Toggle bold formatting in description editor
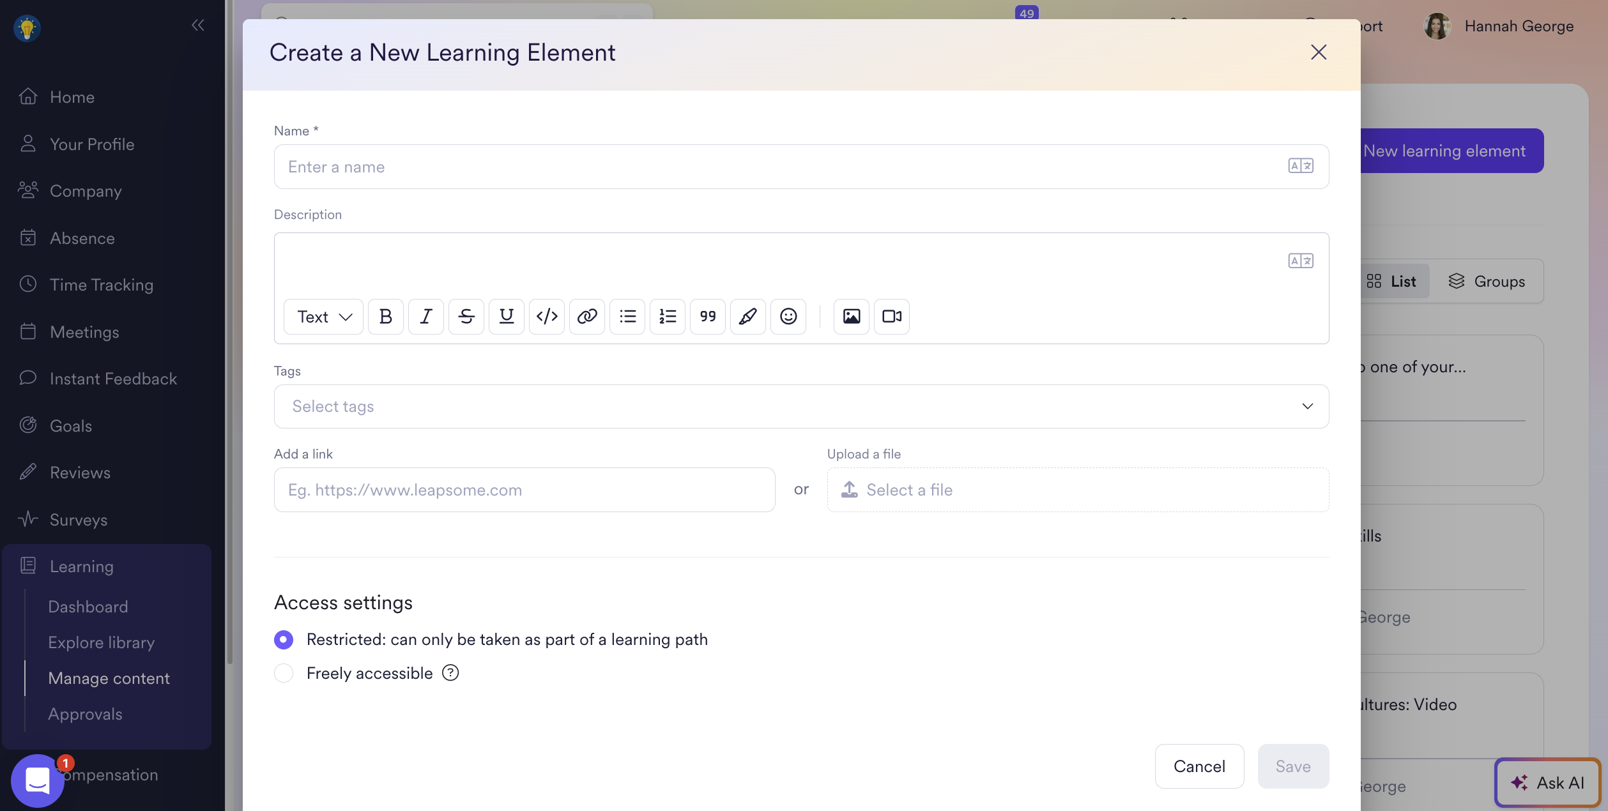1608x811 pixels. click(x=385, y=316)
